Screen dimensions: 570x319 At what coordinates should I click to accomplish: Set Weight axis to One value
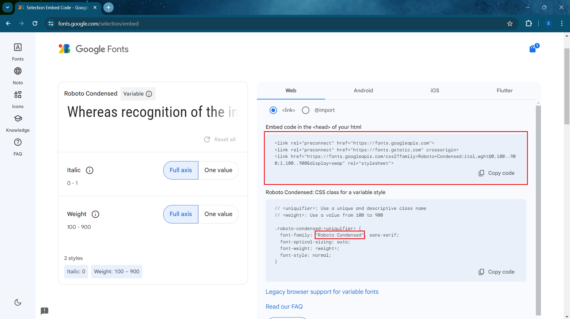point(218,214)
